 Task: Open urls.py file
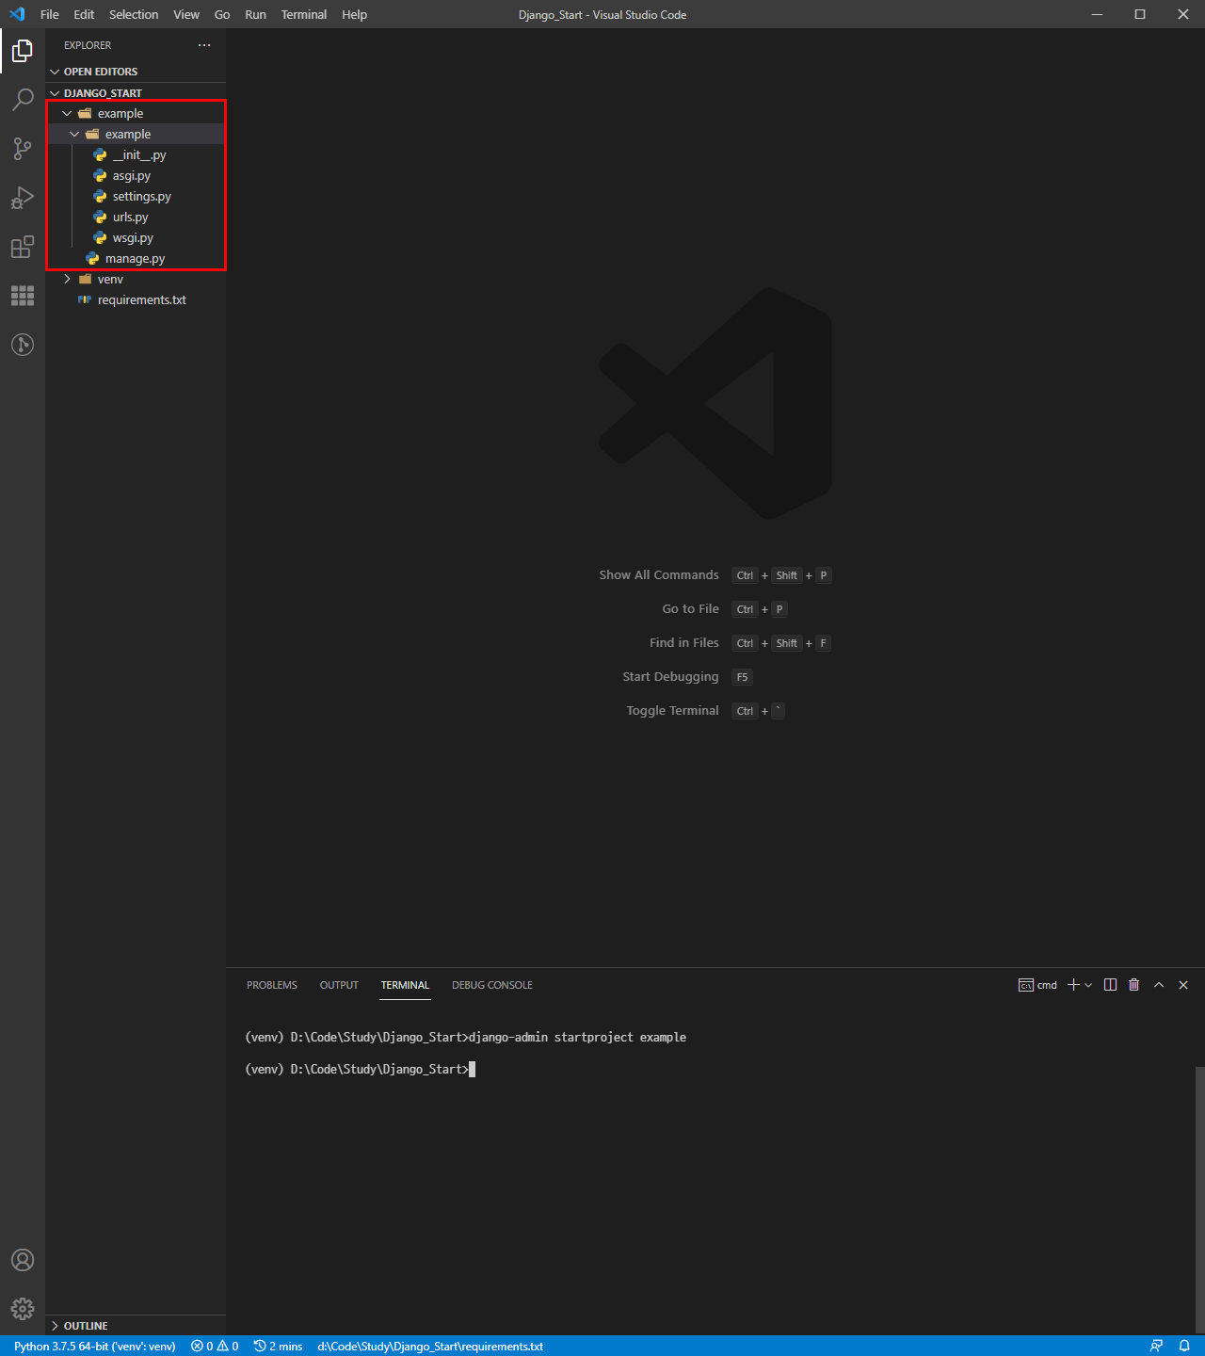click(136, 218)
